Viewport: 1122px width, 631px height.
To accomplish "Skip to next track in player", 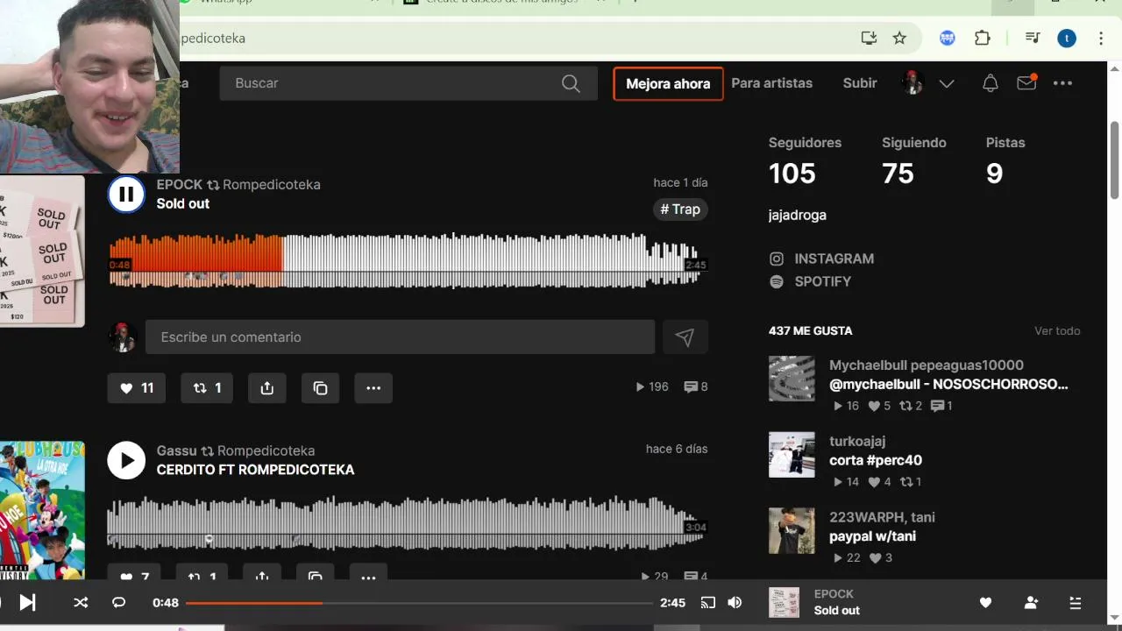I will [x=27, y=602].
